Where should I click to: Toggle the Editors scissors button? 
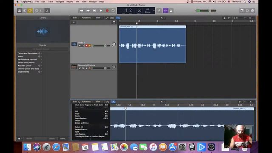pyautogui.click(x=47, y=11)
